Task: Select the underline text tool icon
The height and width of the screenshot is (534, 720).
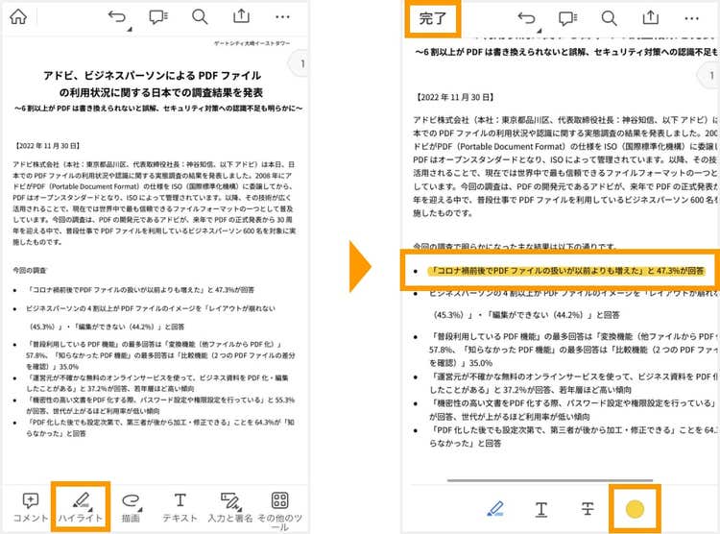Action: pyautogui.click(x=541, y=509)
